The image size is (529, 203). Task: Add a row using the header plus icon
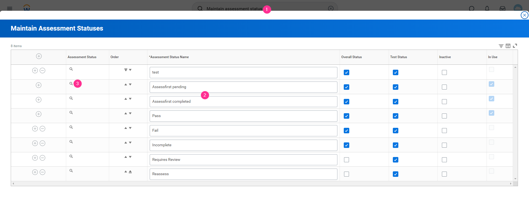pyautogui.click(x=39, y=56)
